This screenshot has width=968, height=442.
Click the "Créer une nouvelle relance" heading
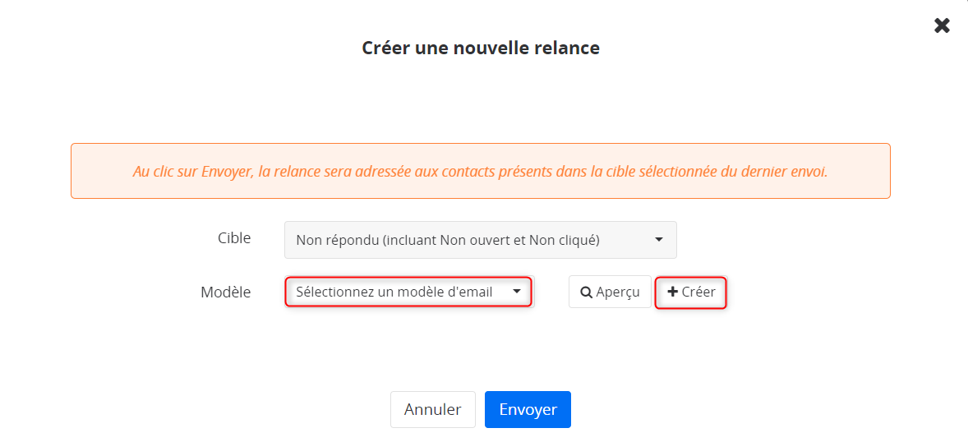pyautogui.click(x=480, y=48)
